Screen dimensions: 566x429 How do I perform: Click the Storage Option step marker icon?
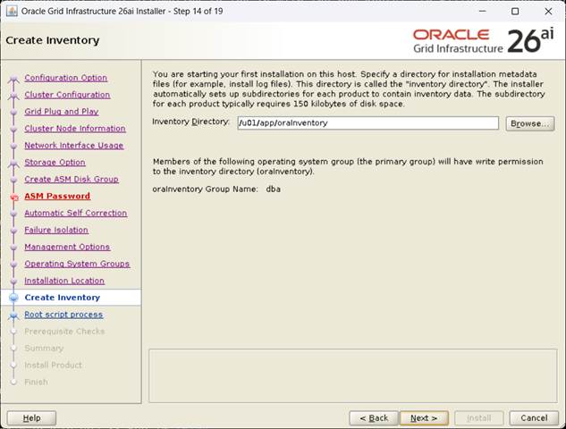(13, 164)
